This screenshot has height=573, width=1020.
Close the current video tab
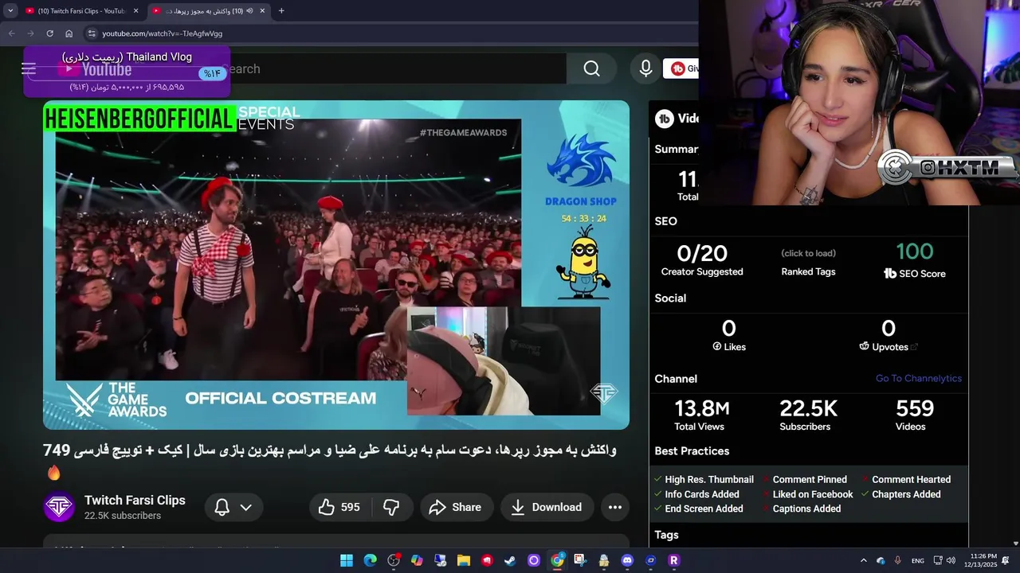(x=262, y=11)
